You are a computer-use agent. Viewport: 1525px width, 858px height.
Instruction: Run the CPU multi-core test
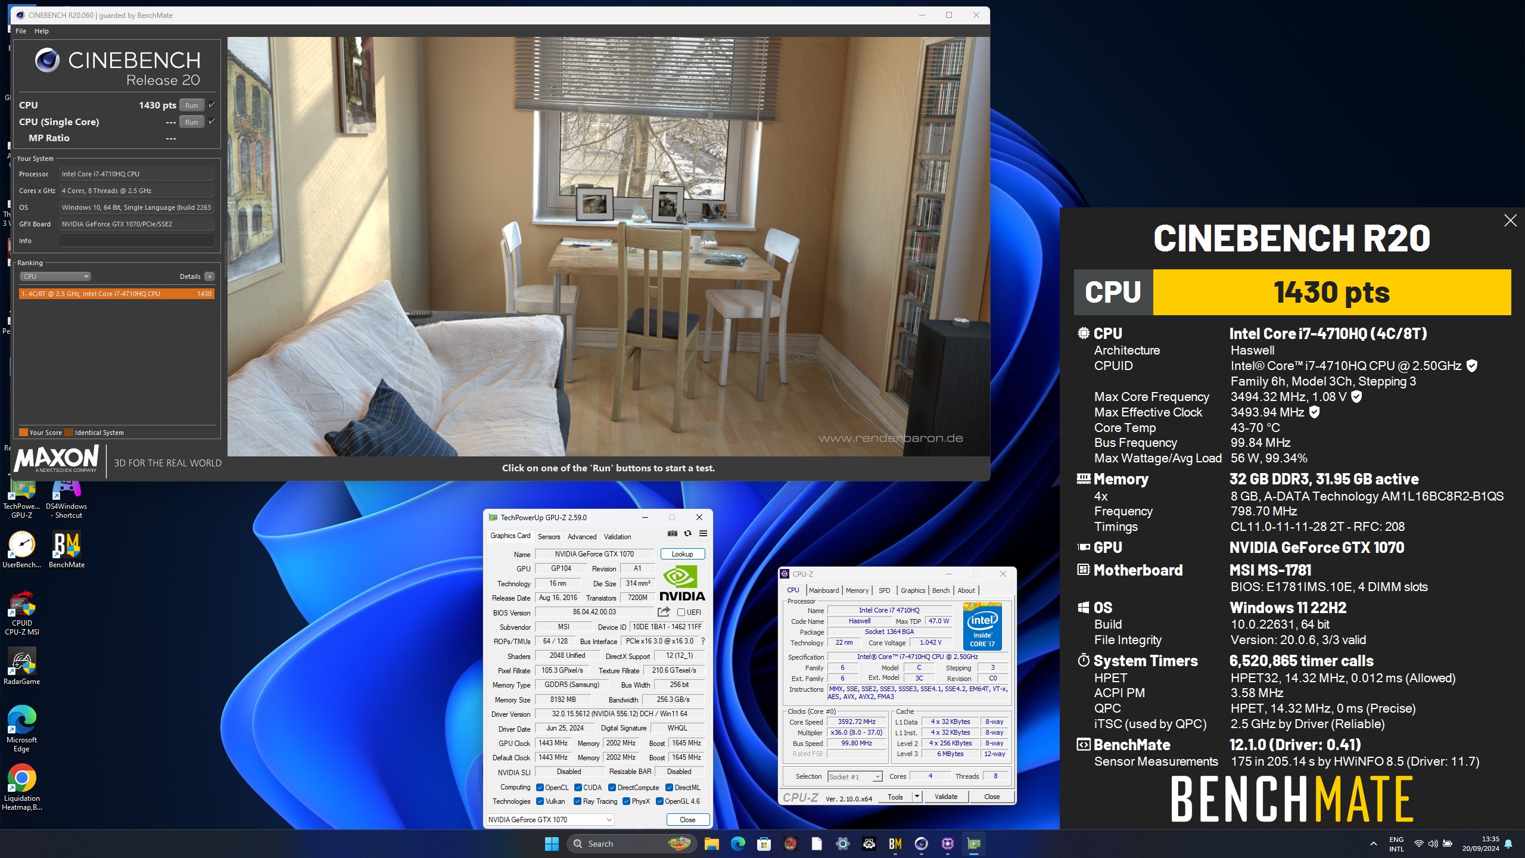point(191,105)
